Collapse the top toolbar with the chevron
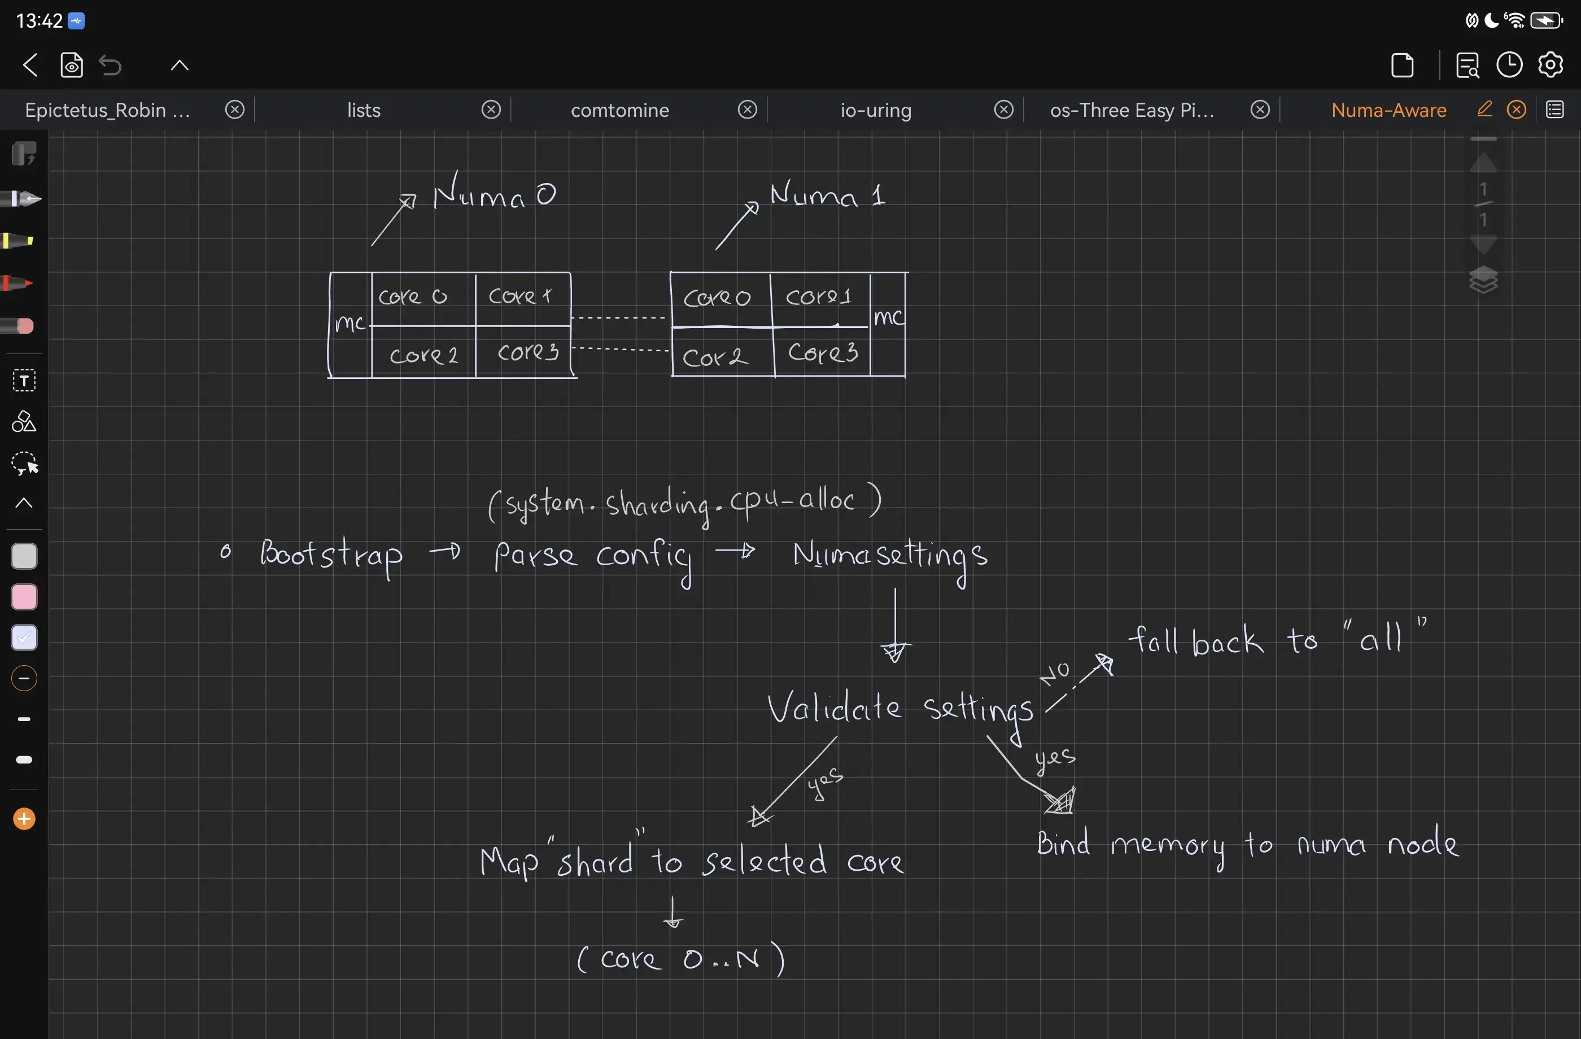Screen dimensions: 1581x1039 coord(180,65)
